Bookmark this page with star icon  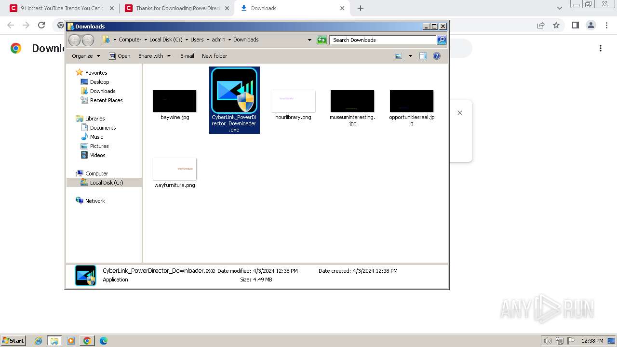[x=556, y=25]
